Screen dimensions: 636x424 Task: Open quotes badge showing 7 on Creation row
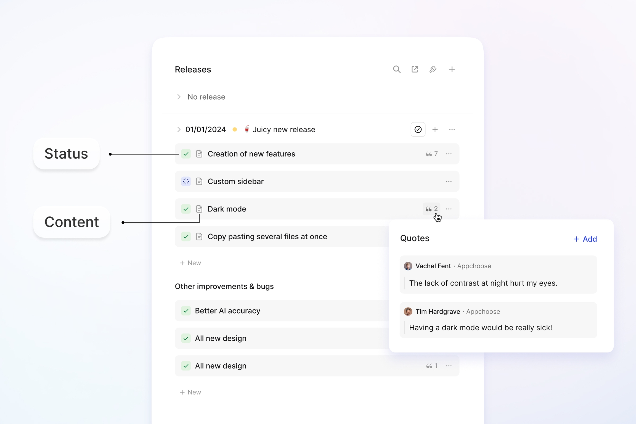431,154
